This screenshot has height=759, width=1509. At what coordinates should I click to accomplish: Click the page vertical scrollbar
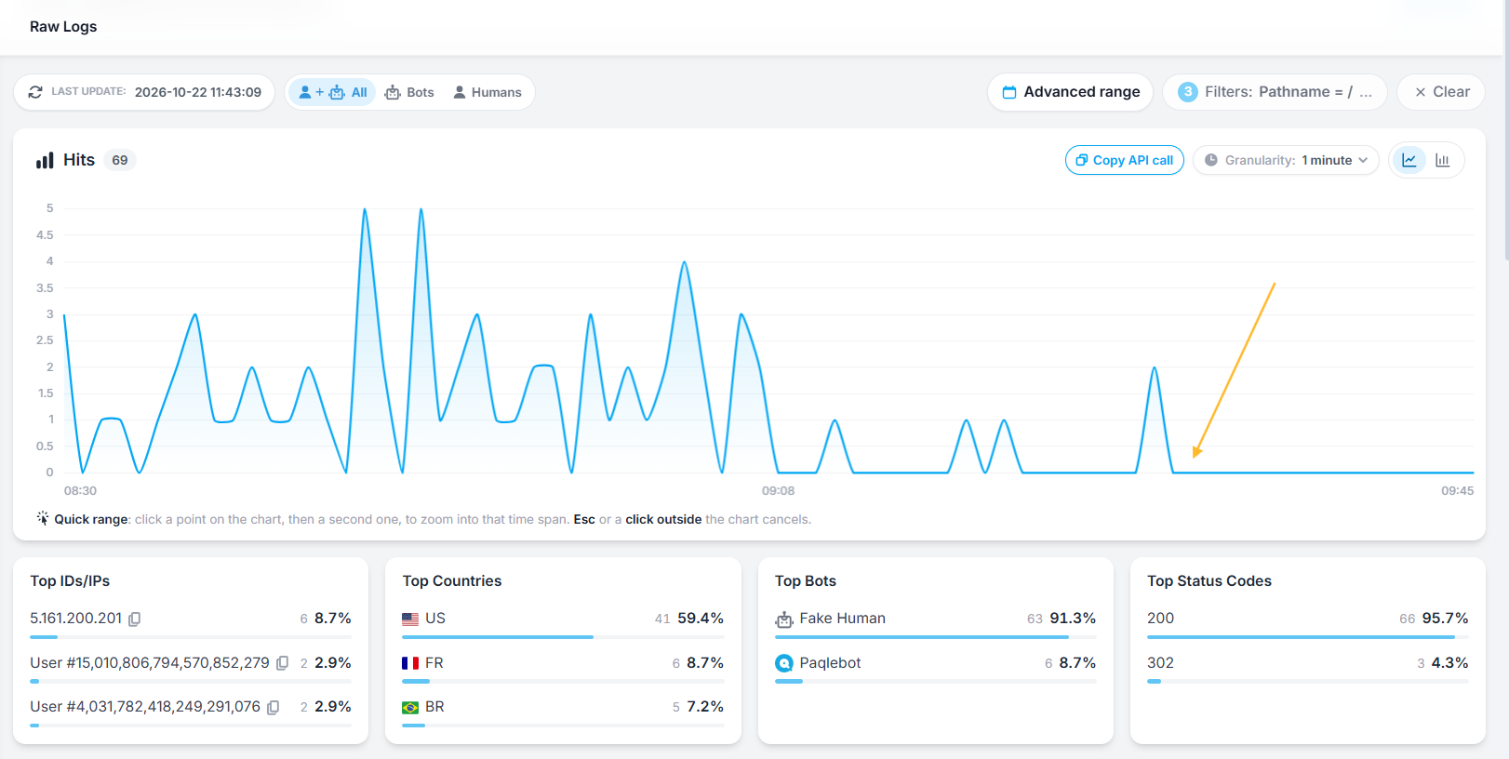1505,130
